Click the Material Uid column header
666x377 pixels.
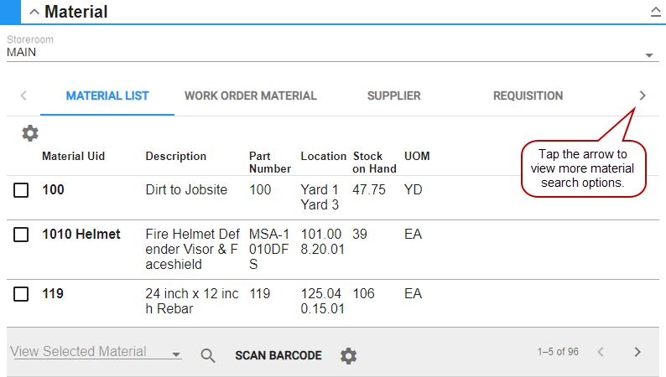[x=74, y=156]
